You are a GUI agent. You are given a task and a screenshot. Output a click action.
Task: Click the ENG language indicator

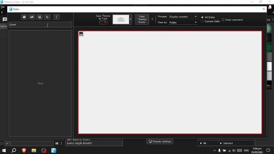pyautogui.click(x=246, y=150)
